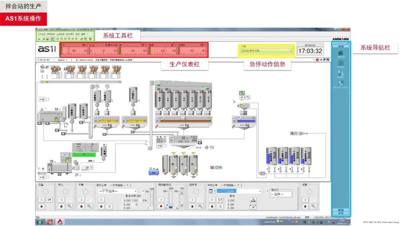
Task: Click undo icon on aggregate weigh hopper
Action: 158,118
